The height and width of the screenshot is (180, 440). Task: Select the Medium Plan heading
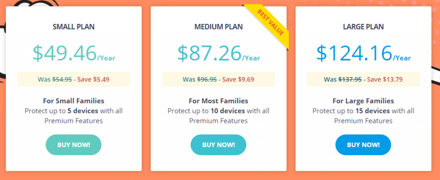coord(219,27)
